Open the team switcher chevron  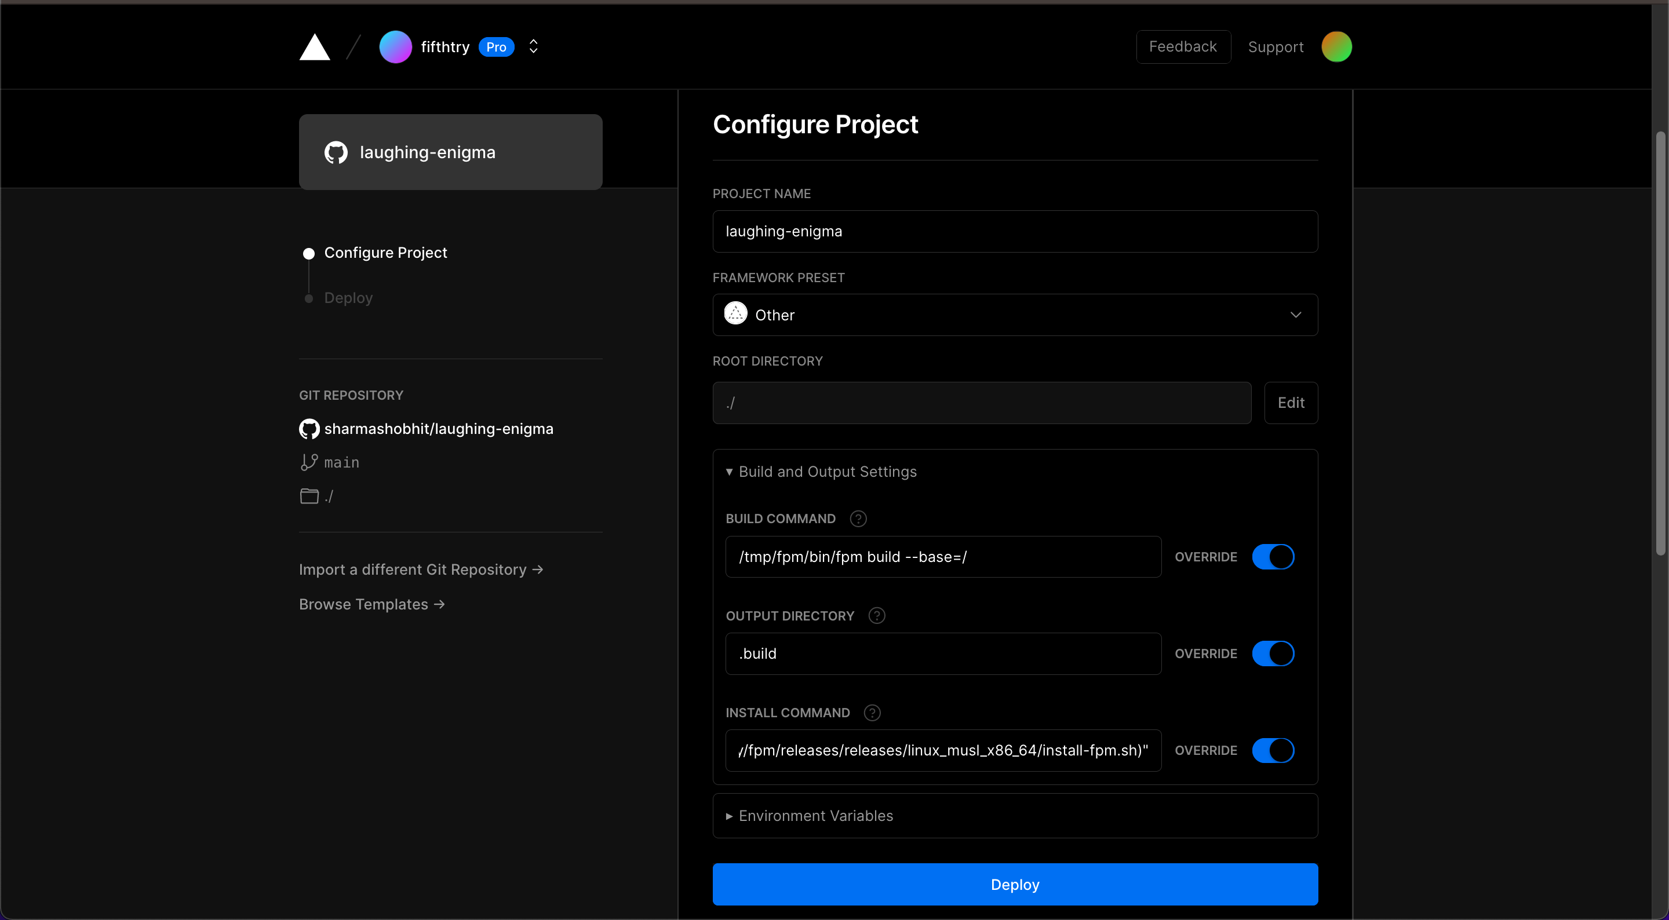tap(533, 47)
